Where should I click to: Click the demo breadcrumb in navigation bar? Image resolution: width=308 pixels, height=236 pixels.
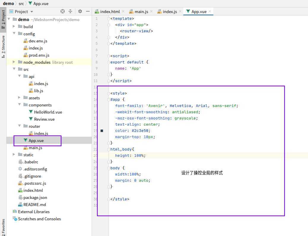click(x=8, y=4)
